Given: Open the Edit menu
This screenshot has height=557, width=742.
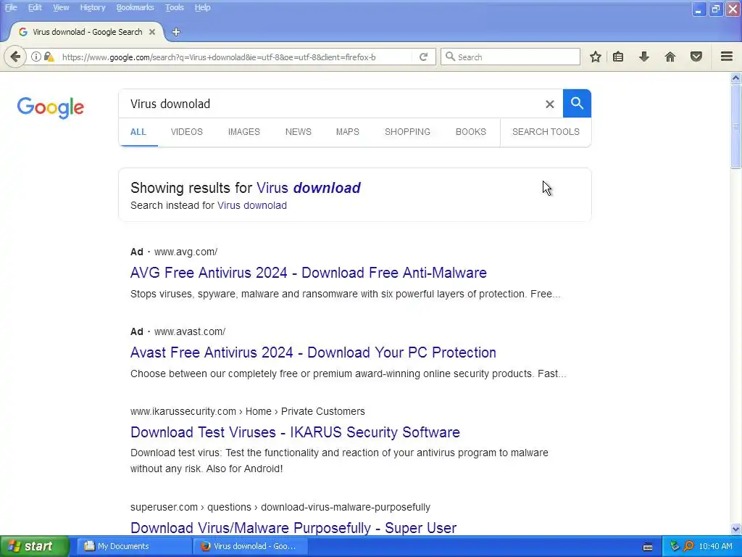Looking at the screenshot, I should (35, 7).
